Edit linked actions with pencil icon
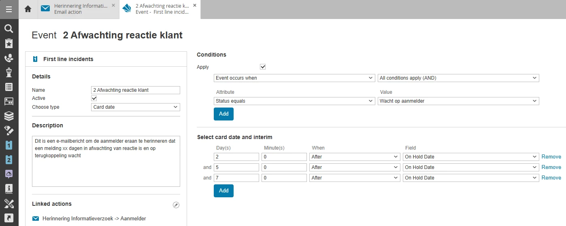Viewport: 566px width, 226px height. [176, 205]
